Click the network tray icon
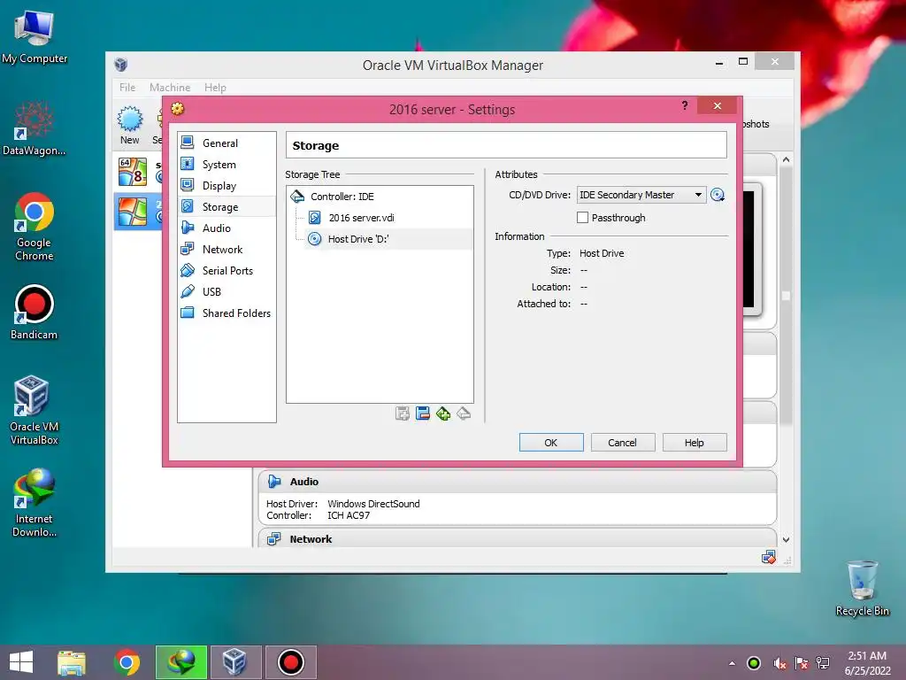The image size is (906, 680). (x=823, y=663)
